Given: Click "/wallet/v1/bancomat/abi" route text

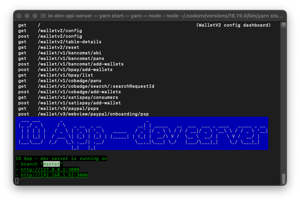Looking at the screenshot, I should pos(70,53).
